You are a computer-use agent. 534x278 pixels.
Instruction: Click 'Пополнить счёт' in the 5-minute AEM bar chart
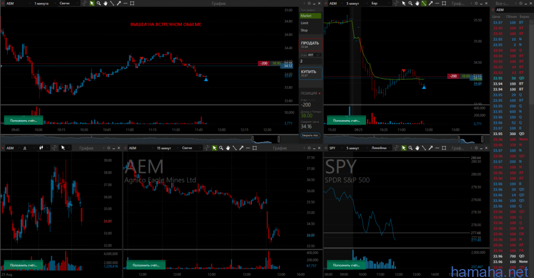[346, 121]
